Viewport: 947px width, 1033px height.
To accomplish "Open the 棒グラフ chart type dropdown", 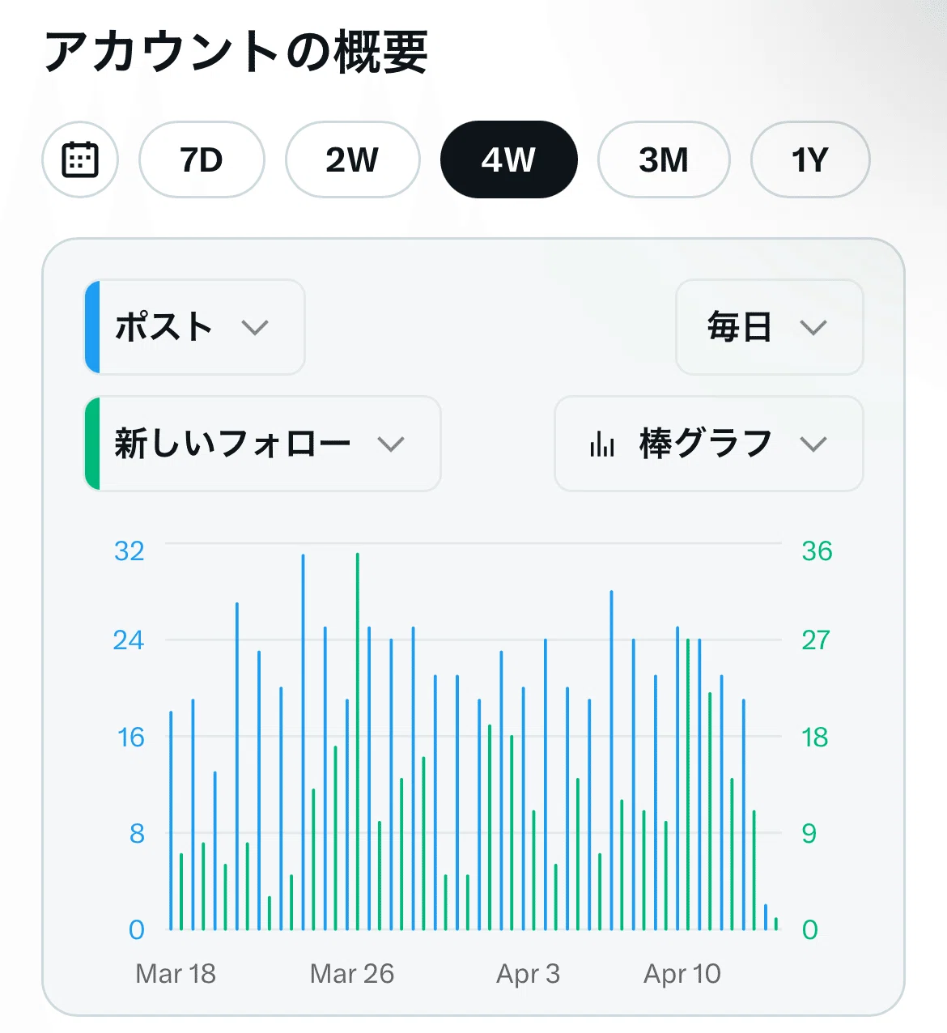I will [709, 444].
